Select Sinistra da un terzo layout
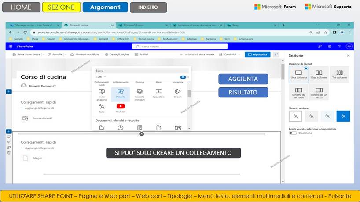This screenshot has width=360, height=202. click(x=298, y=92)
